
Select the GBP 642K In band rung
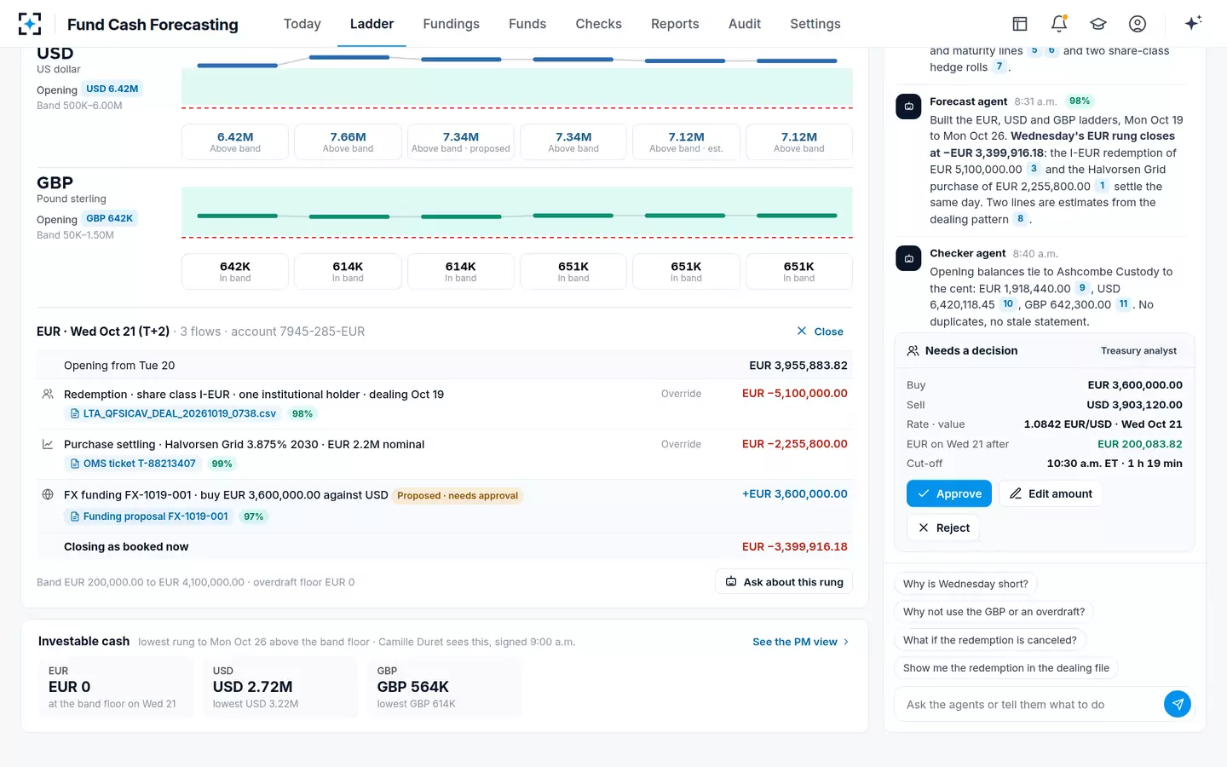pyautogui.click(x=235, y=271)
